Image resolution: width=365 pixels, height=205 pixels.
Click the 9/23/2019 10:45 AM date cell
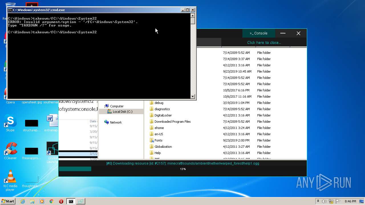click(237, 71)
